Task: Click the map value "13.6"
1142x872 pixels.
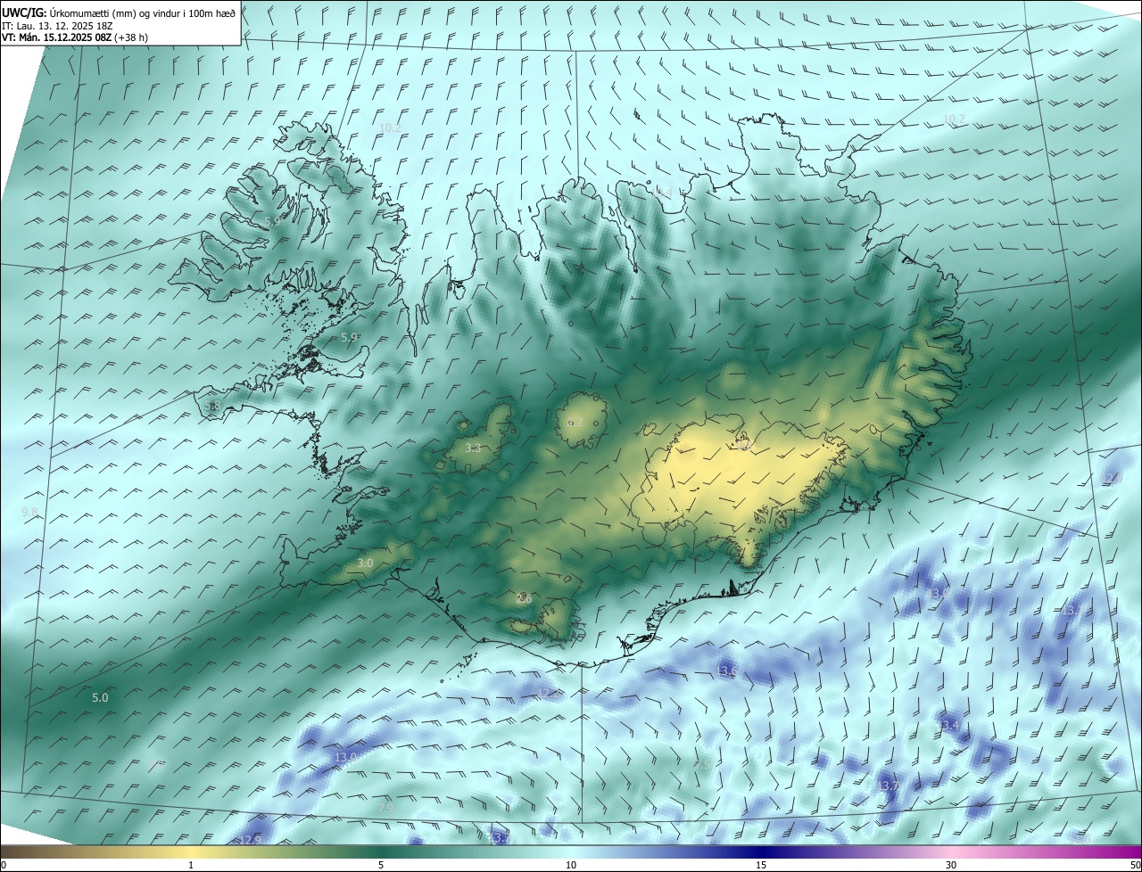Action: (x=727, y=670)
